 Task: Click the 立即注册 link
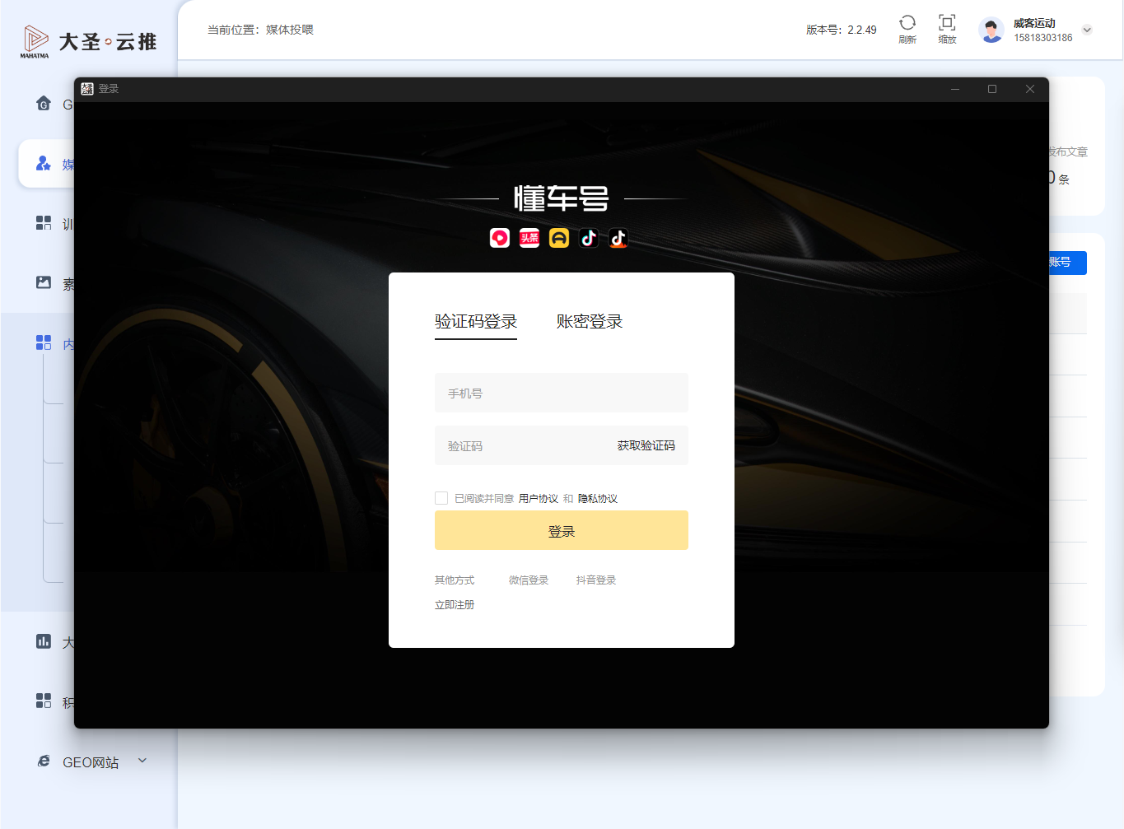point(455,605)
